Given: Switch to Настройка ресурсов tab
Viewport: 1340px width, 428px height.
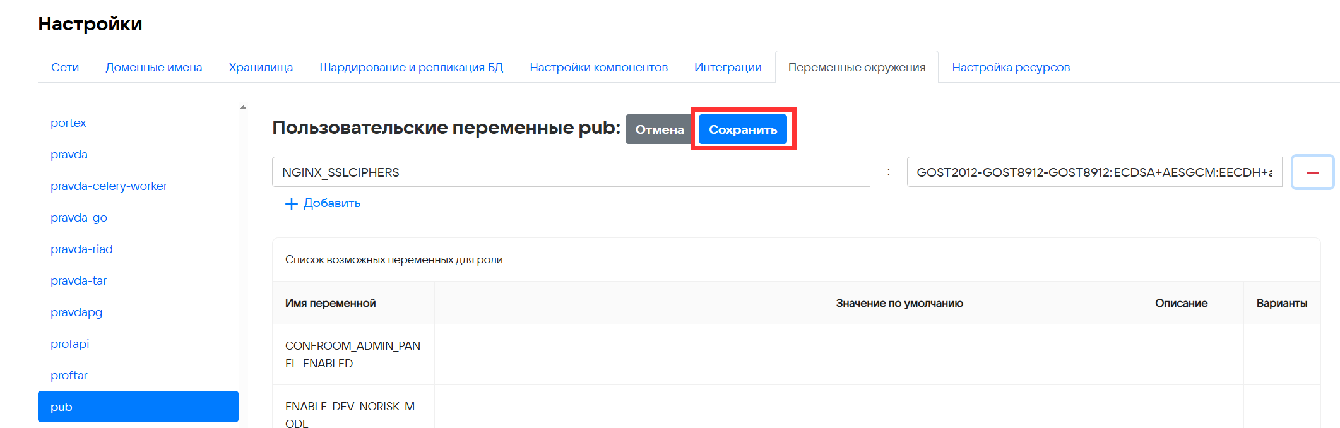Looking at the screenshot, I should [x=1011, y=68].
